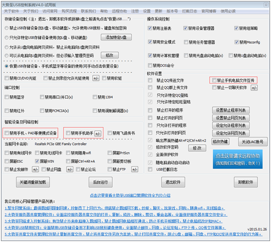
Task: Click the +/- button beside 禁止一切聊天软件
Action: point(254,87)
